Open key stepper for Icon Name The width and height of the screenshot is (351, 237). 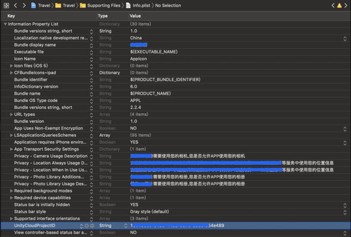tap(91, 59)
